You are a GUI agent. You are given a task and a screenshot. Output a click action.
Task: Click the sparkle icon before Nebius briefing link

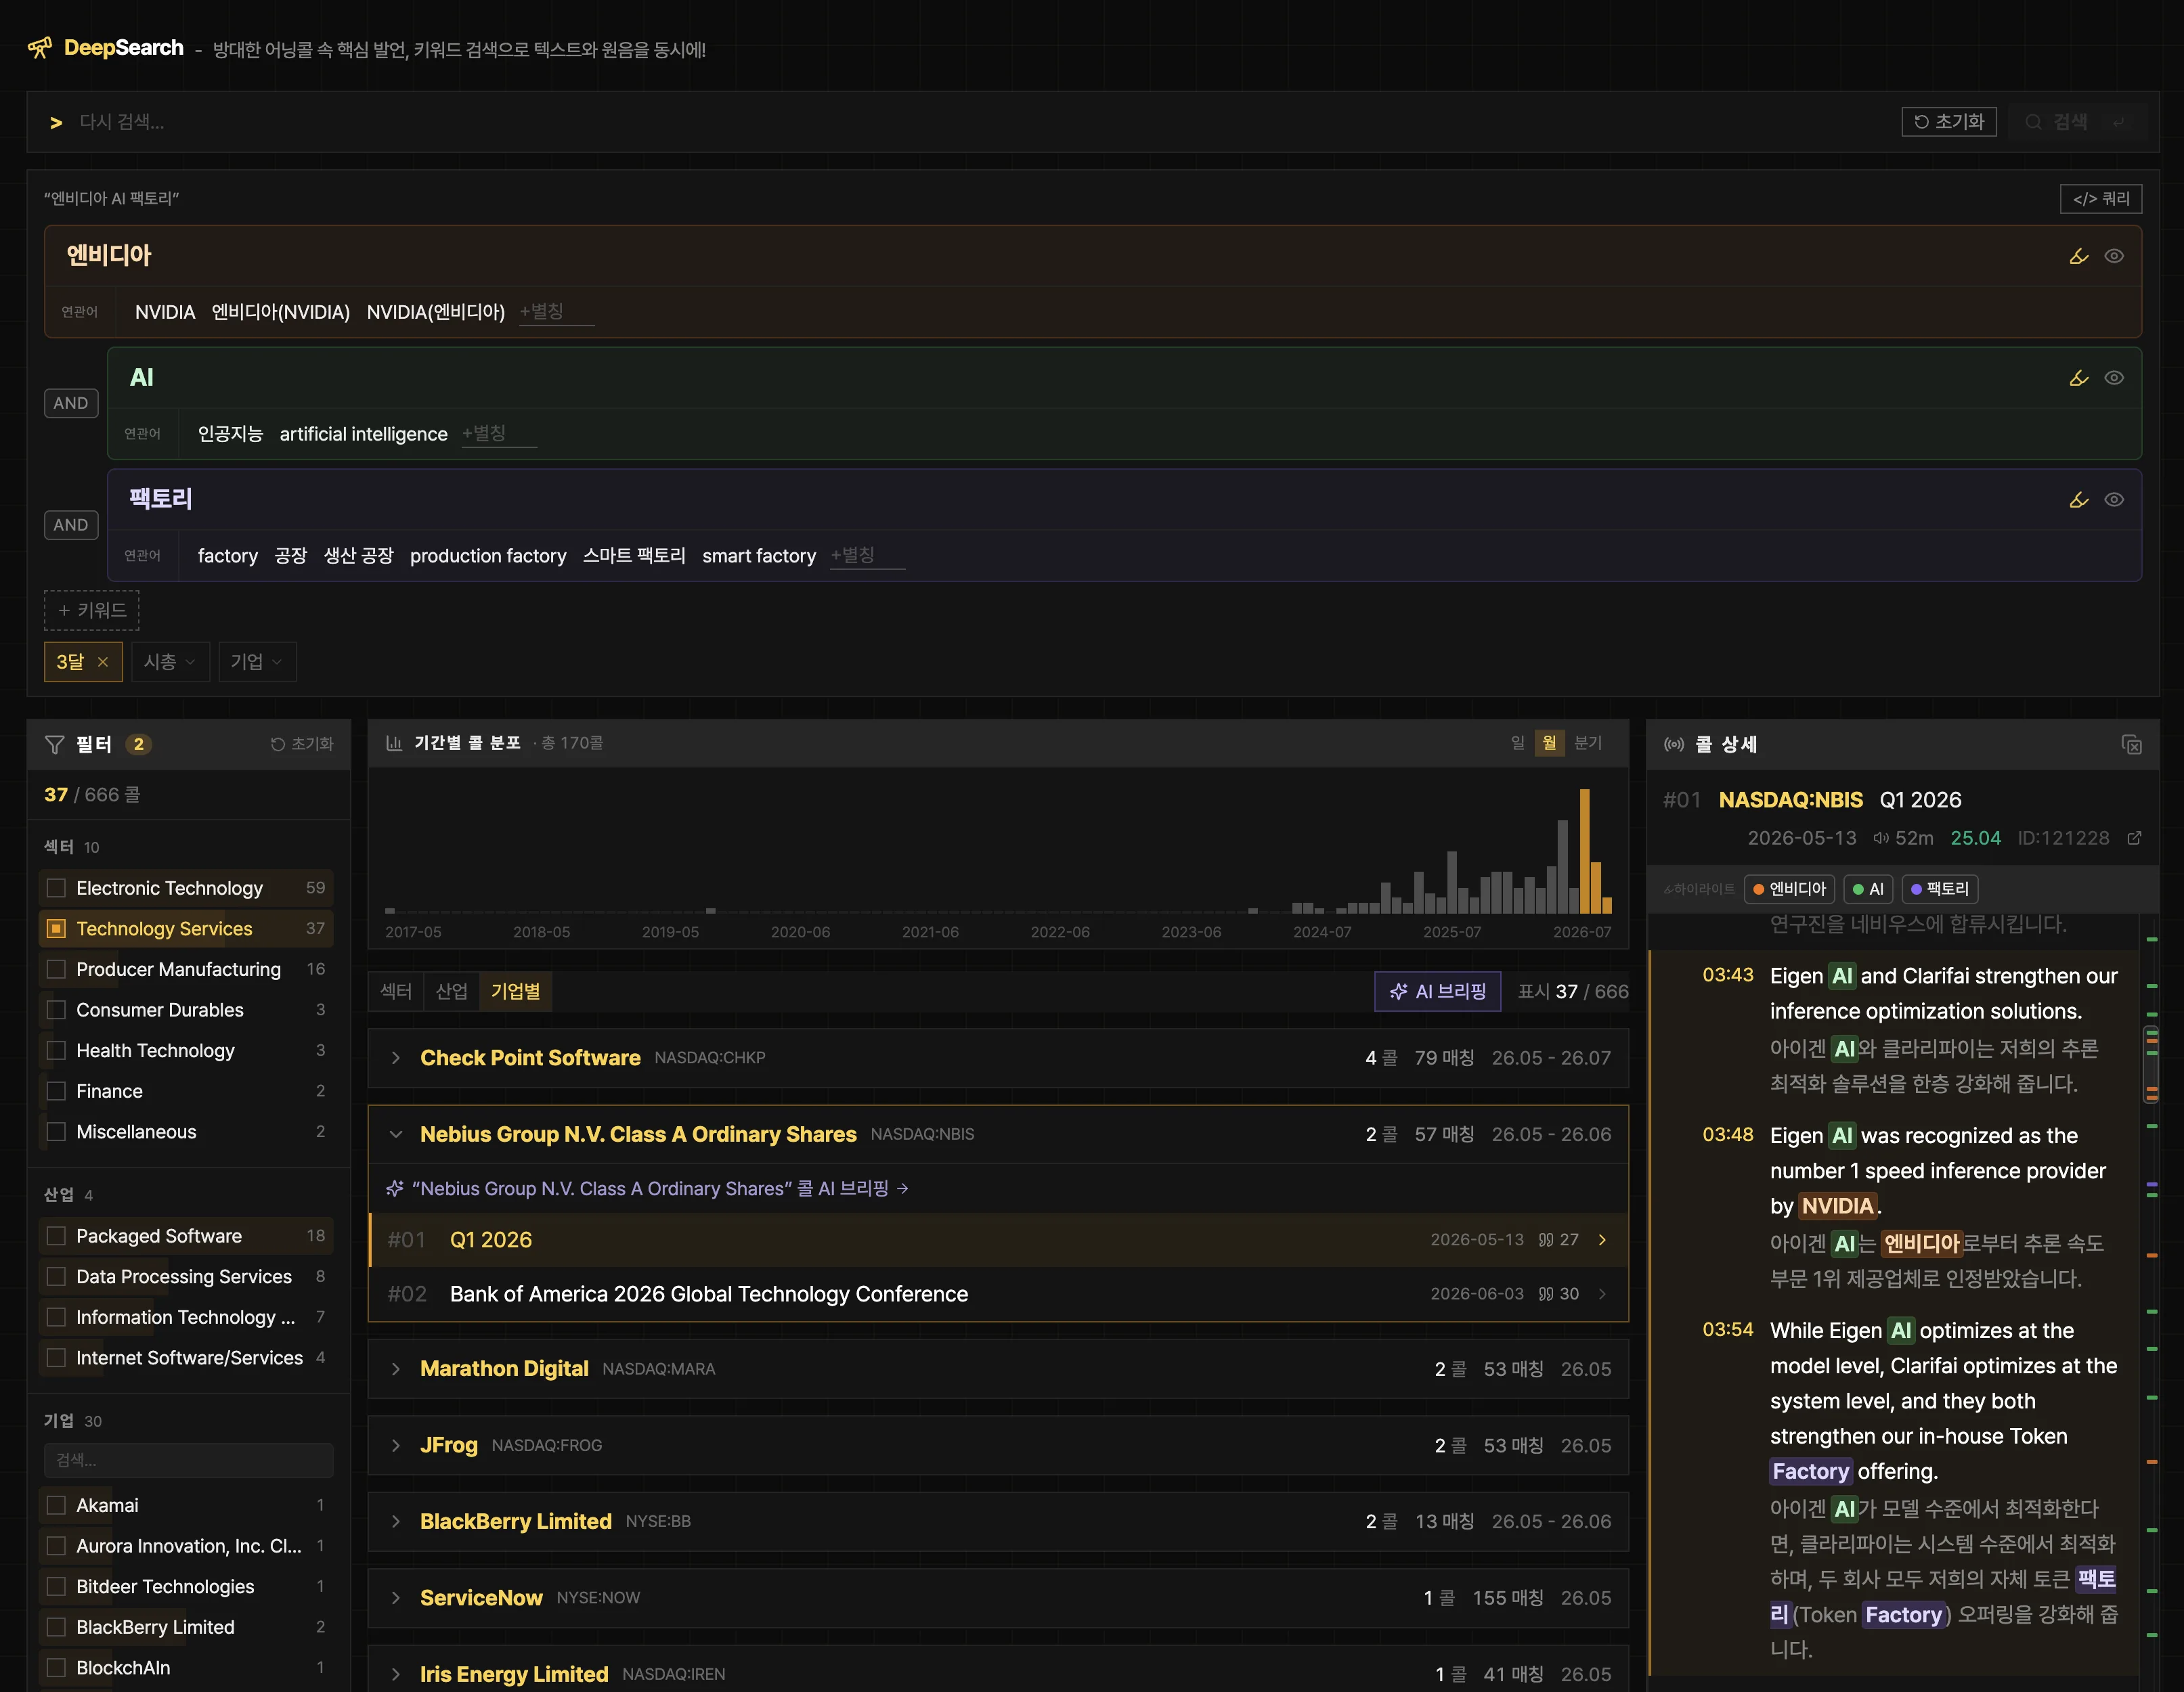tap(395, 1188)
